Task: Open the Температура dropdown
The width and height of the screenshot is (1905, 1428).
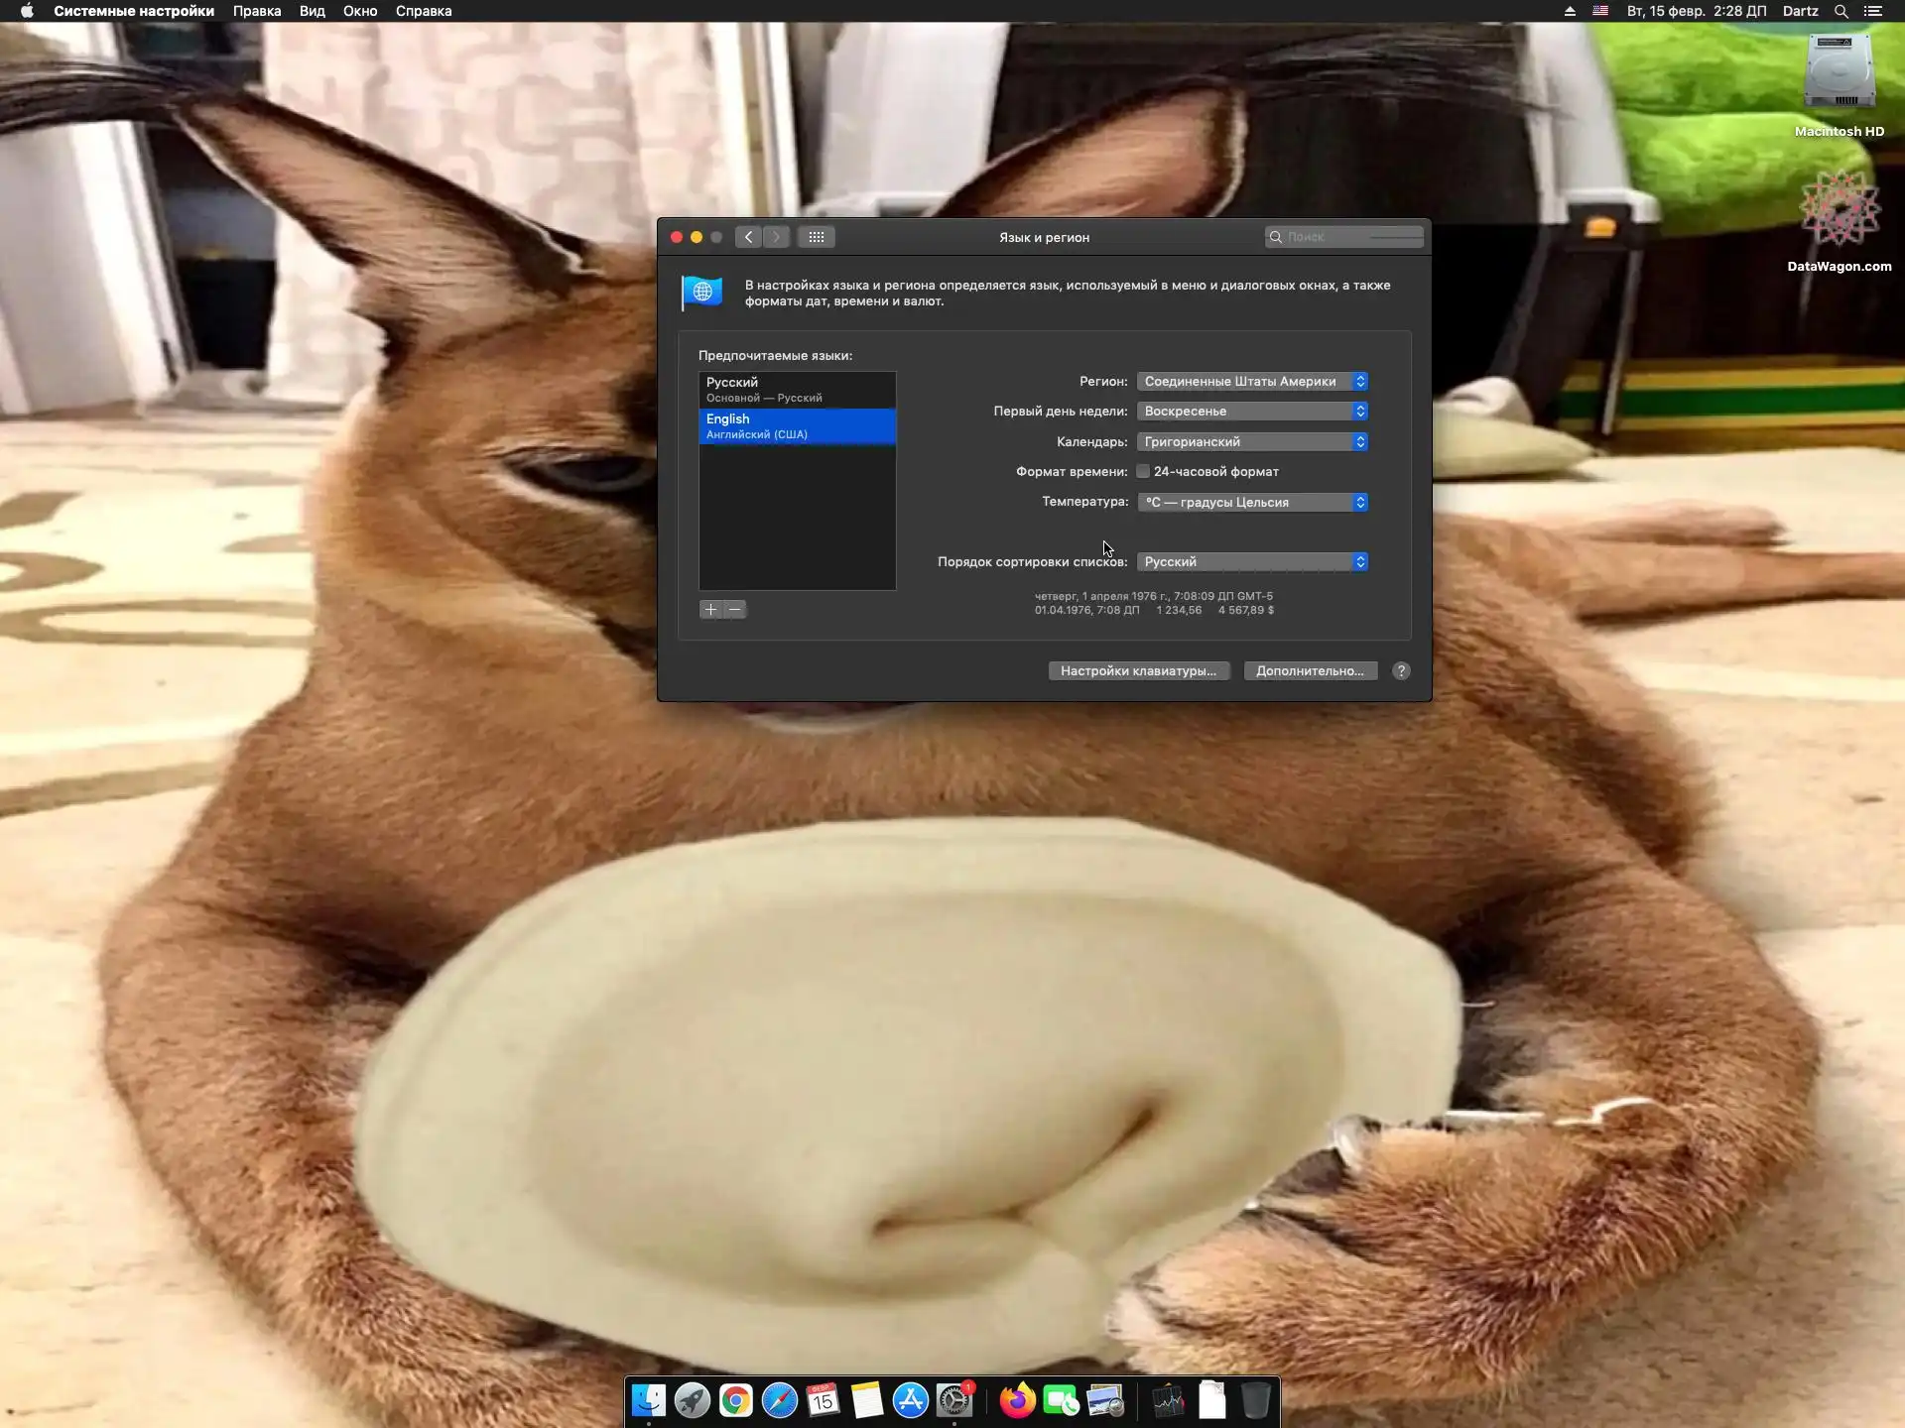Action: (1252, 503)
